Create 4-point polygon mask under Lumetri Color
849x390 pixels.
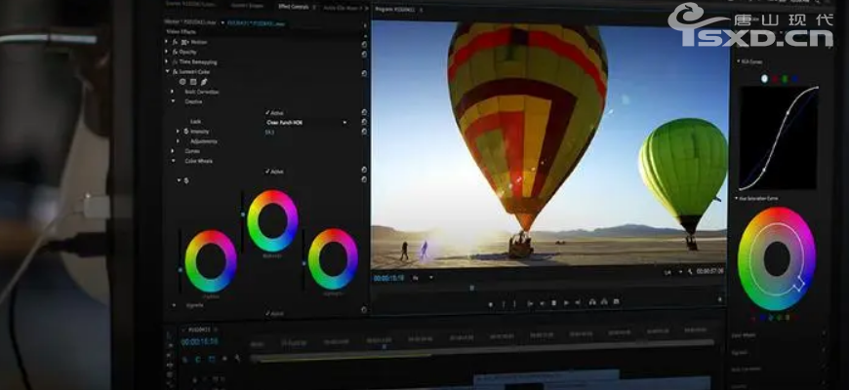tap(193, 82)
